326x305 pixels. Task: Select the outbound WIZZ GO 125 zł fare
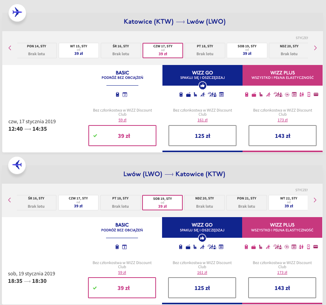[202, 136]
